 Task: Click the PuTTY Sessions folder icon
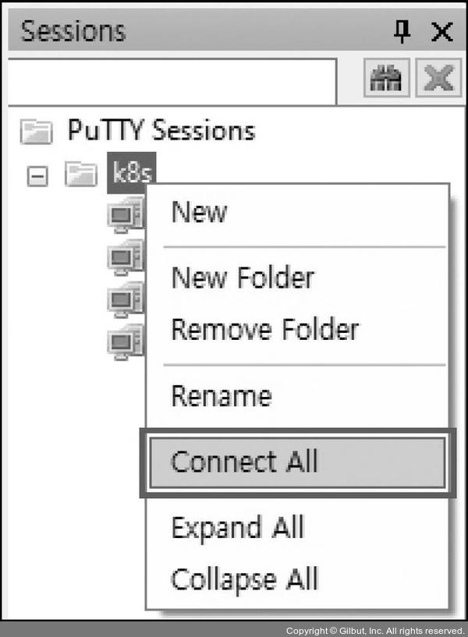(35, 131)
